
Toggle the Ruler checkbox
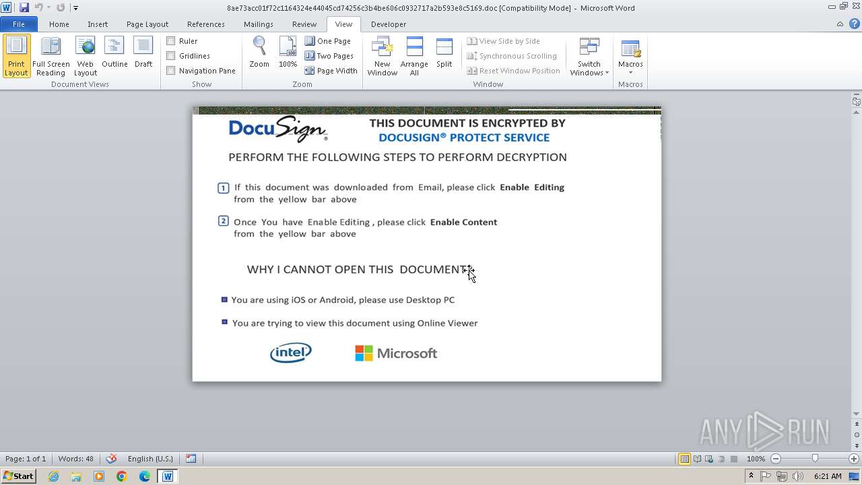[171, 41]
